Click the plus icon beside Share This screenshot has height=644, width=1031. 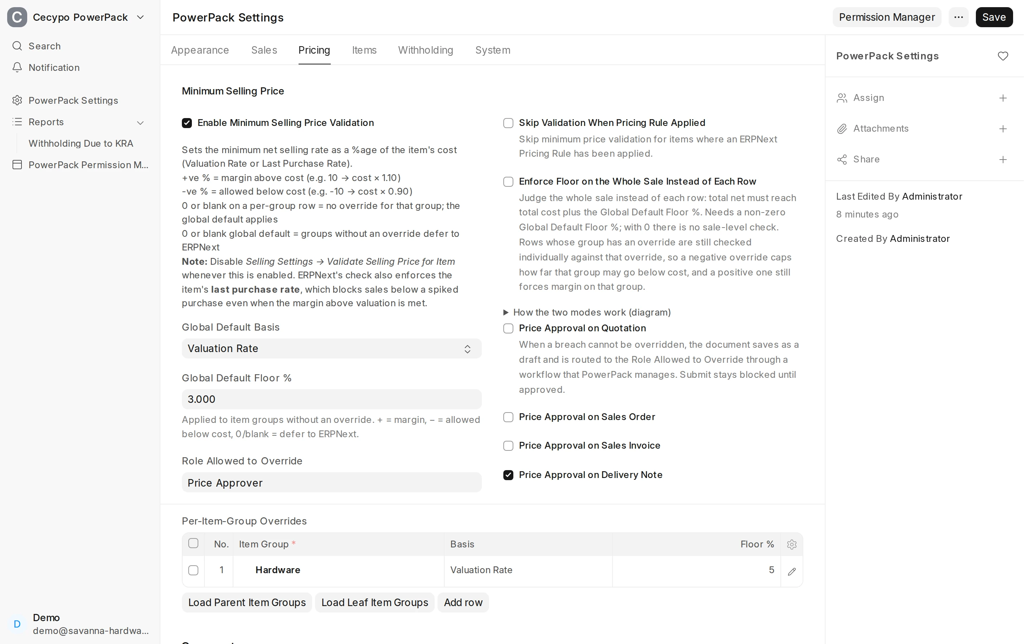(x=1003, y=159)
